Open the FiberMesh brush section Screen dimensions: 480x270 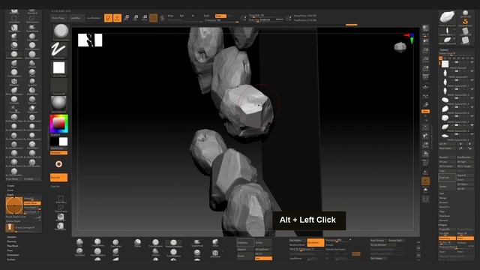point(13,246)
